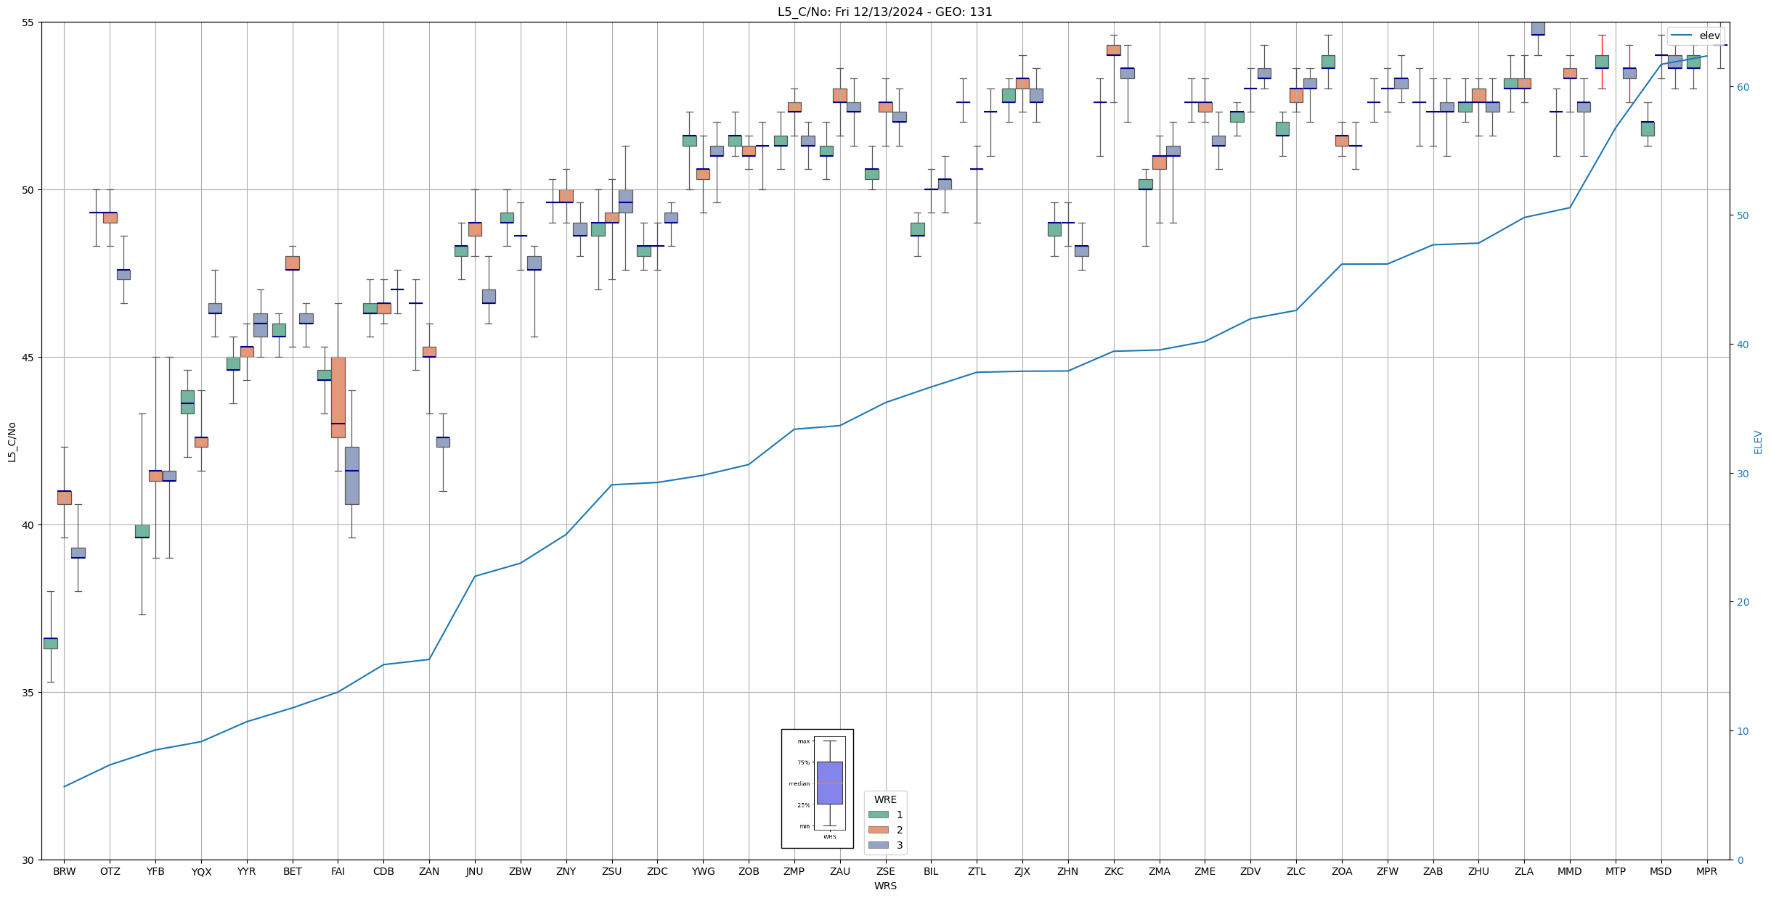Click the 55 tick on left axis

click(28, 22)
